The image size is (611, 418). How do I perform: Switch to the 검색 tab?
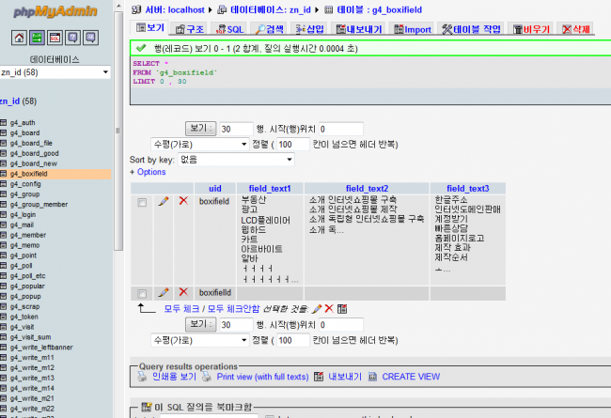point(269,29)
